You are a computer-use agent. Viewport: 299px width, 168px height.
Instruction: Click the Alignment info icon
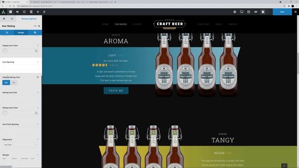coord(38,140)
